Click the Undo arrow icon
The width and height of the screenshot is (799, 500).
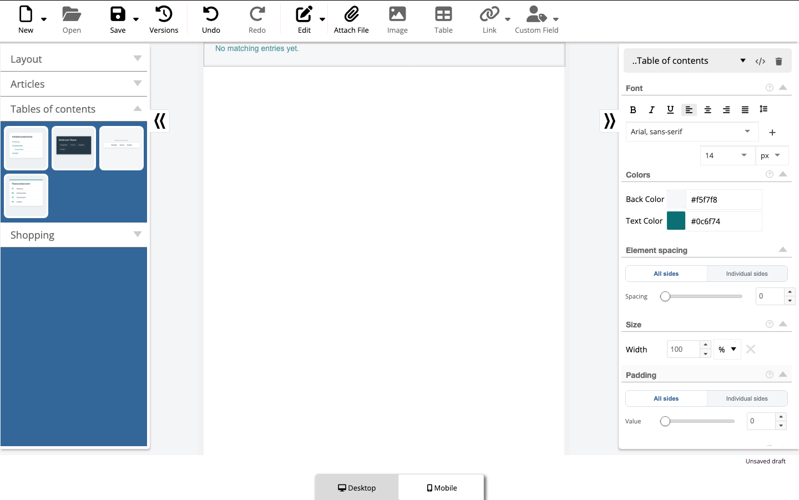211,14
